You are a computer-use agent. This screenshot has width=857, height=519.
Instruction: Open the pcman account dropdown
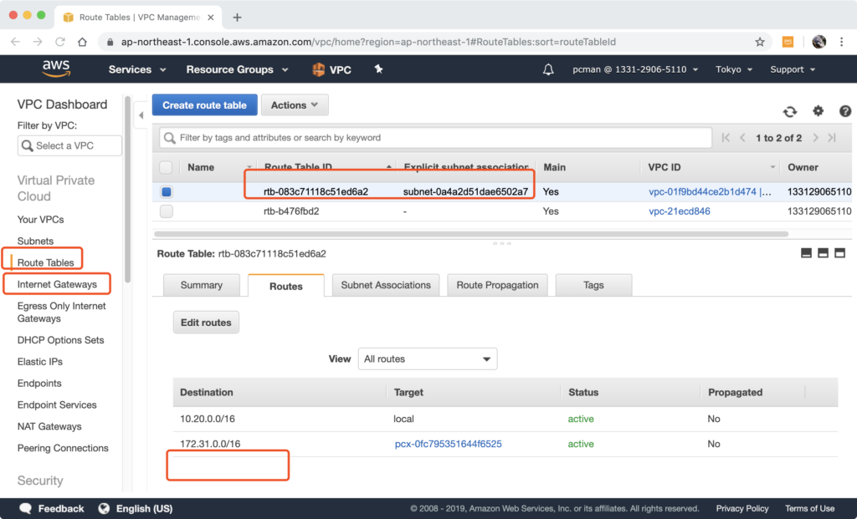(x=635, y=69)
